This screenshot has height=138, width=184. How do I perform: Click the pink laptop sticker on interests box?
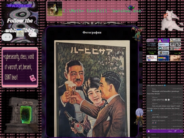click(33, 78)
